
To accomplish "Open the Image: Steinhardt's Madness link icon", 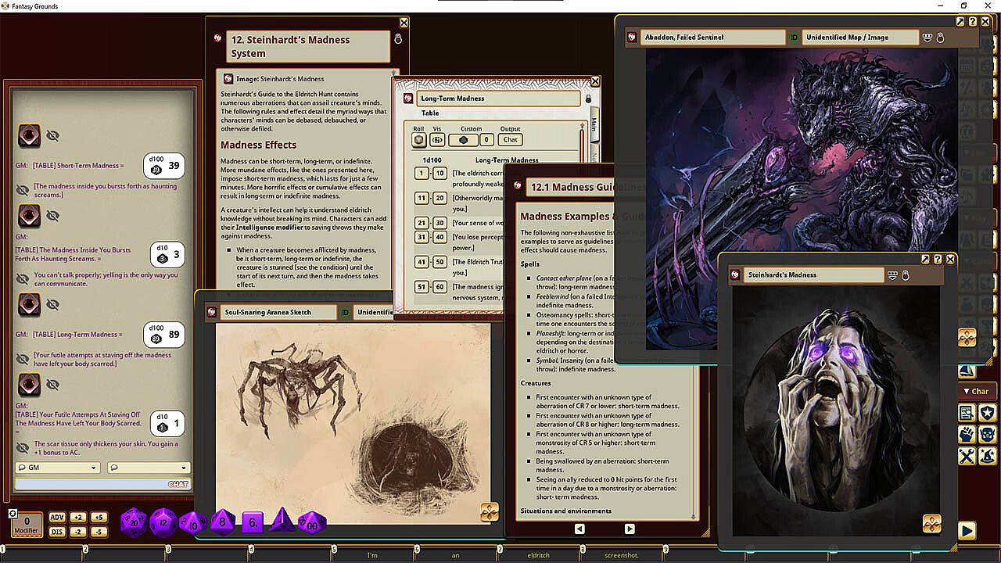I will (x=228, y=78).
